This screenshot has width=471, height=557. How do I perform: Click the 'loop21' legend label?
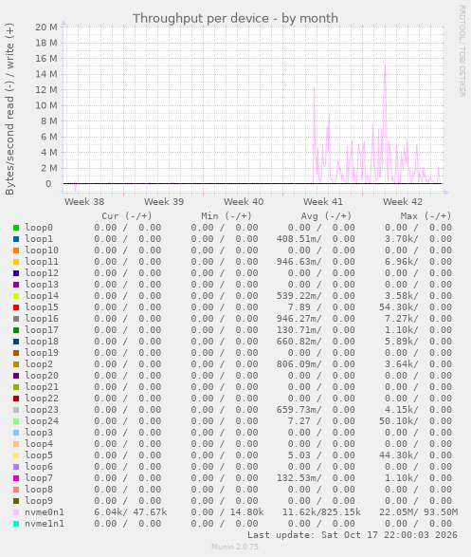point(42,387)
